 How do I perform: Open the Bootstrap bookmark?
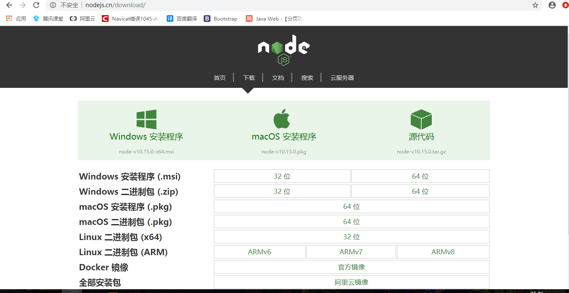point(221,18)
